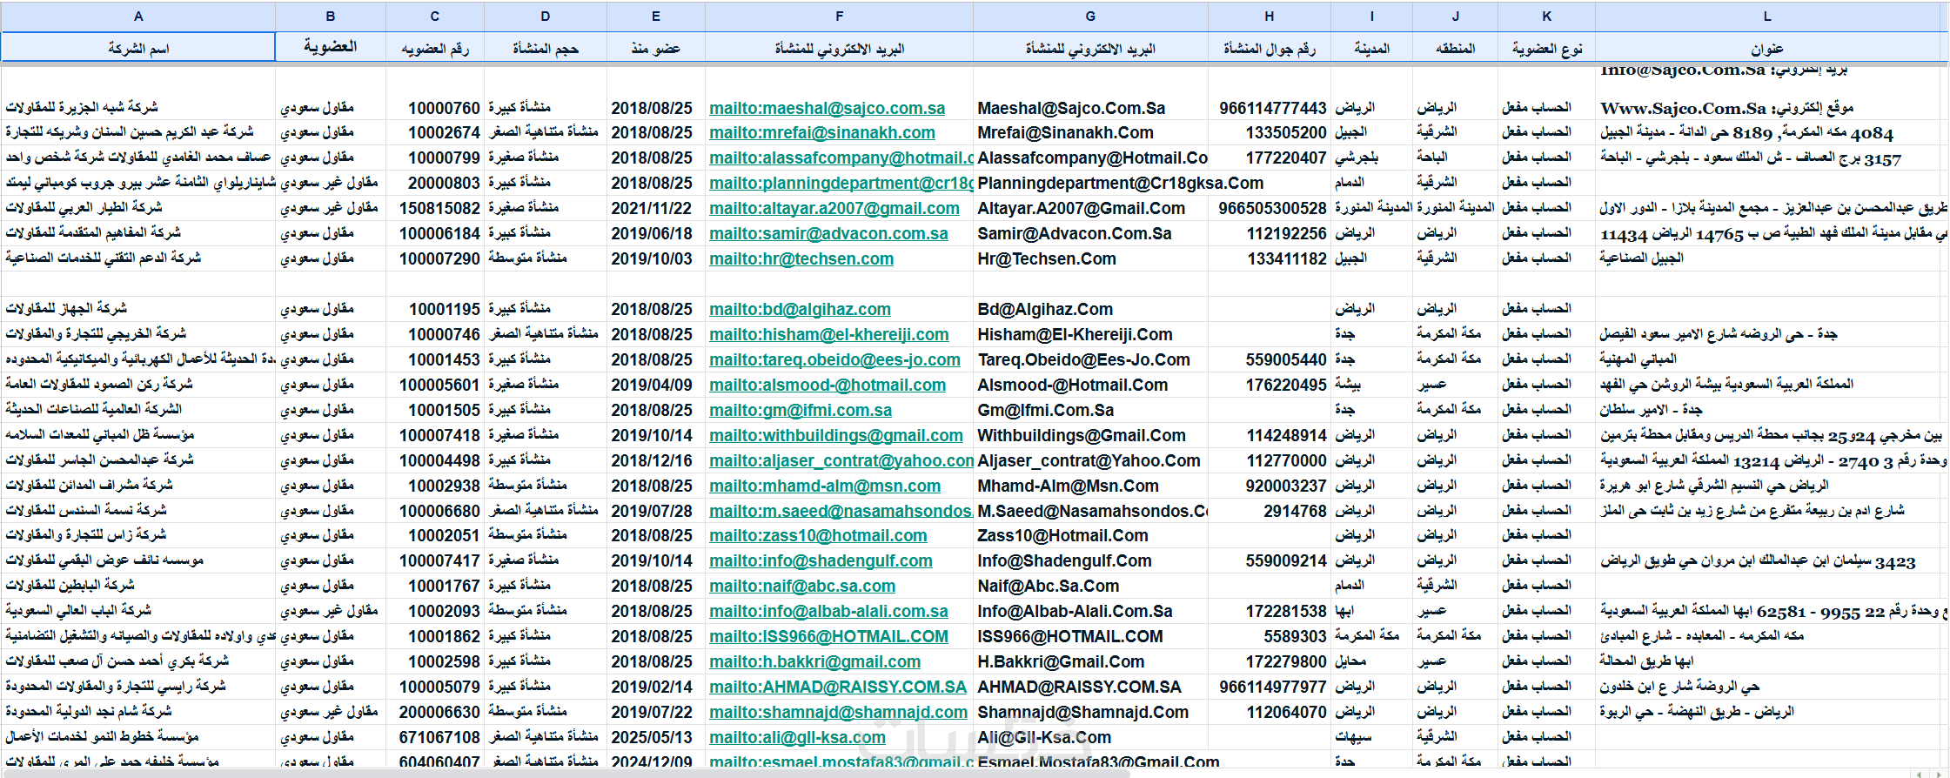
Task: Select column F header letter
Action: click(x=839, y=16)
